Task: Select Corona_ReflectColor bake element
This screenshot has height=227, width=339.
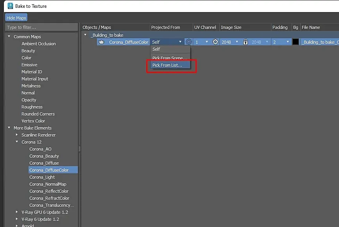Action: pos(49,191)
